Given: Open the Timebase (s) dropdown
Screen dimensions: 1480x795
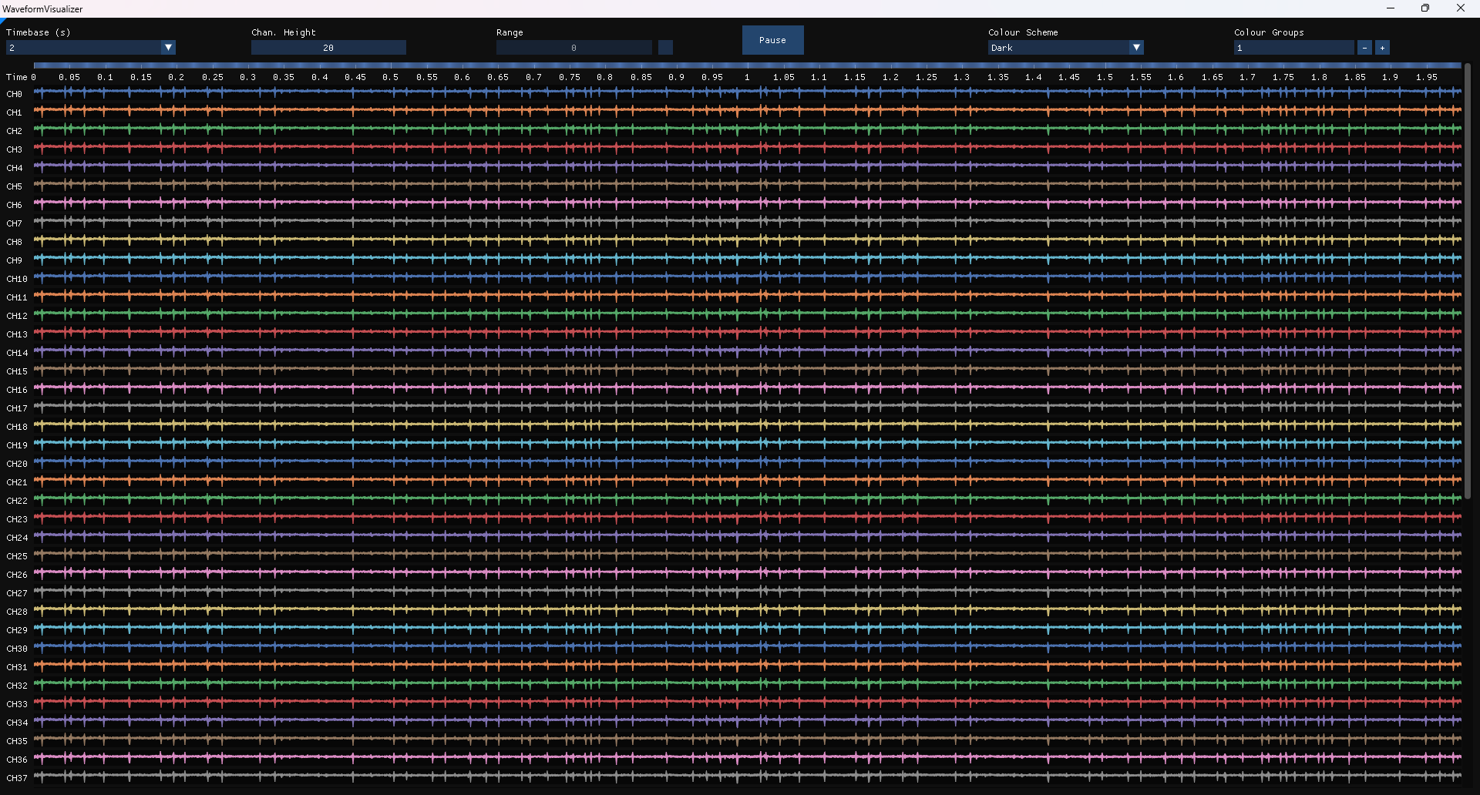Looking at the screenshot, I should [x=89, y=47].
